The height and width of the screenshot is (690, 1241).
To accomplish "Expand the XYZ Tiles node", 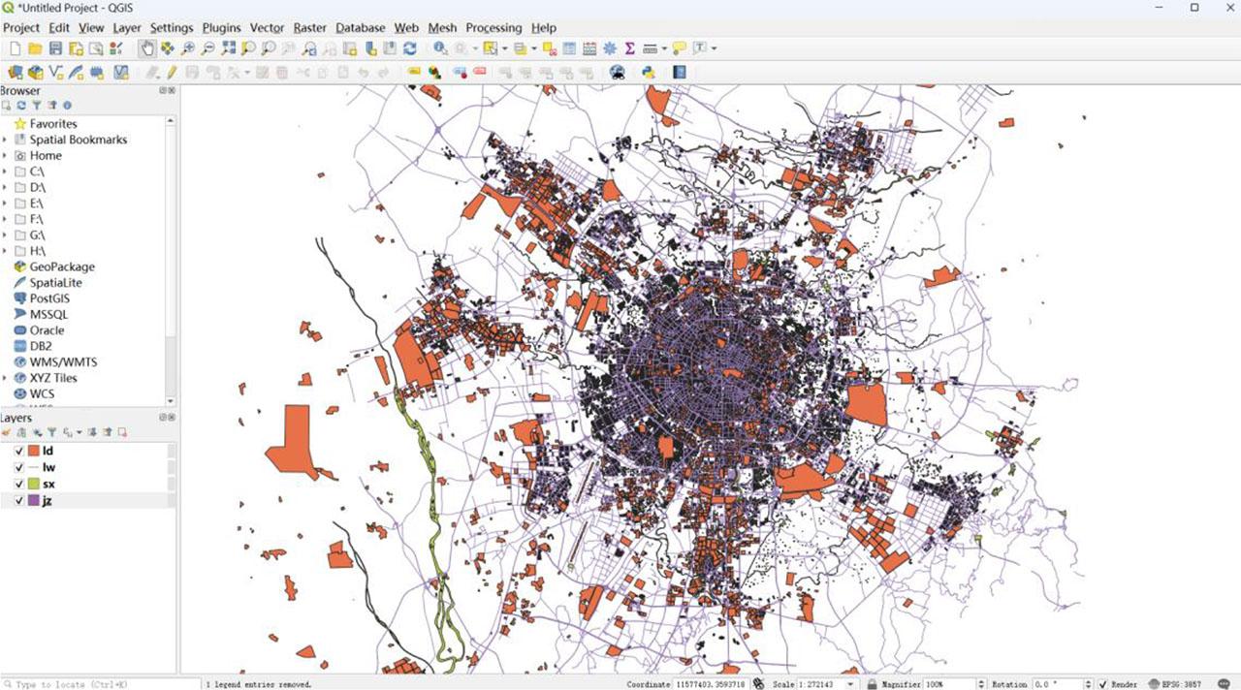I will tap(5, 378).
